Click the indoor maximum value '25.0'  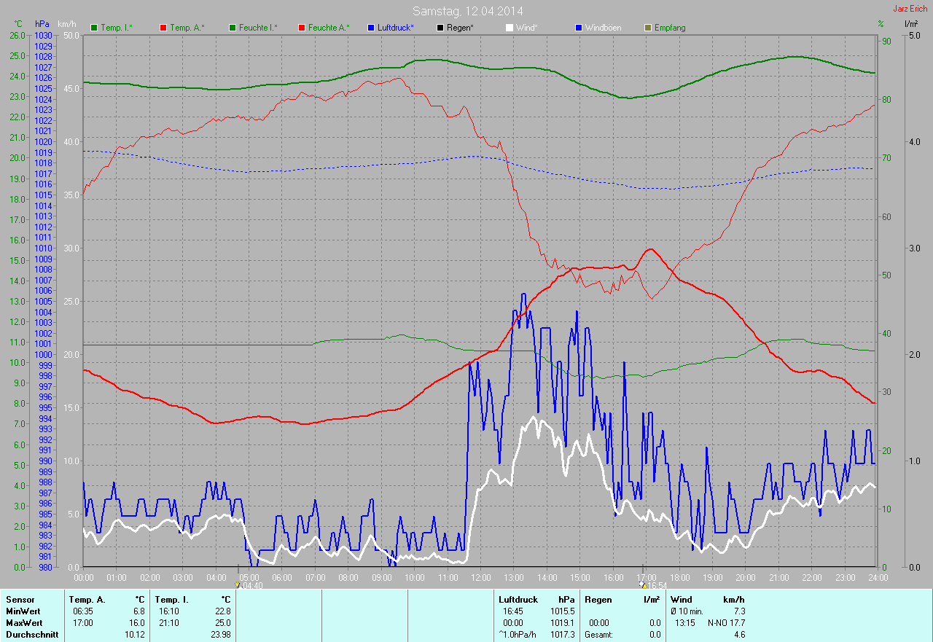222,623
